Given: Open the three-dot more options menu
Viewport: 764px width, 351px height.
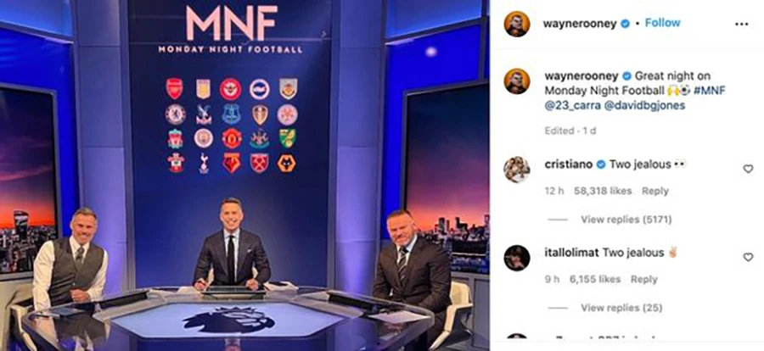Looking at the screenshot, I should point(741,24).
